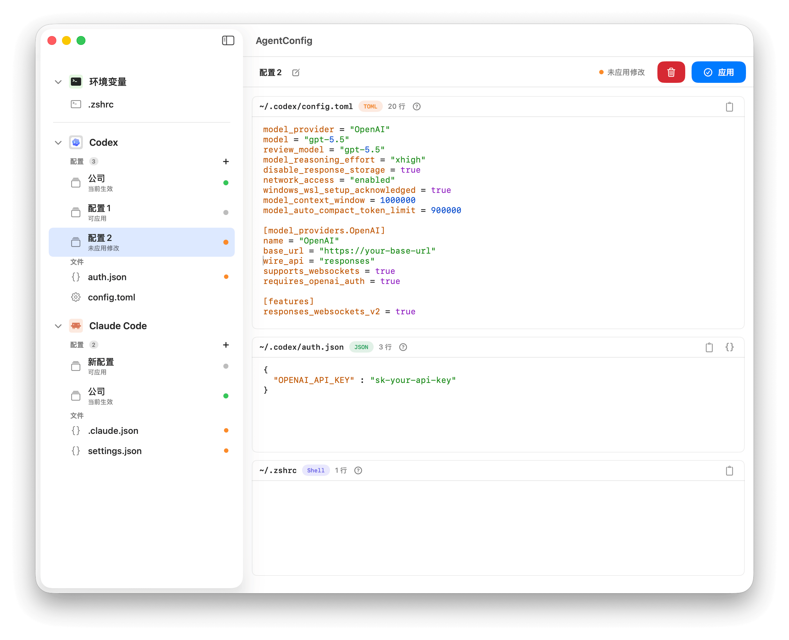
Task: Click the Claude Code app icon
Action: coord(76,326)
